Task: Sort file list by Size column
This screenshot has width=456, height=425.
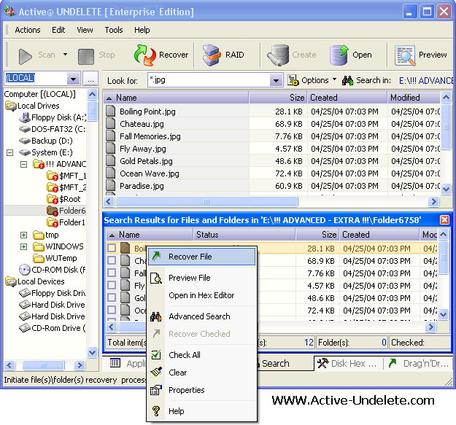Action: point(278,98)
